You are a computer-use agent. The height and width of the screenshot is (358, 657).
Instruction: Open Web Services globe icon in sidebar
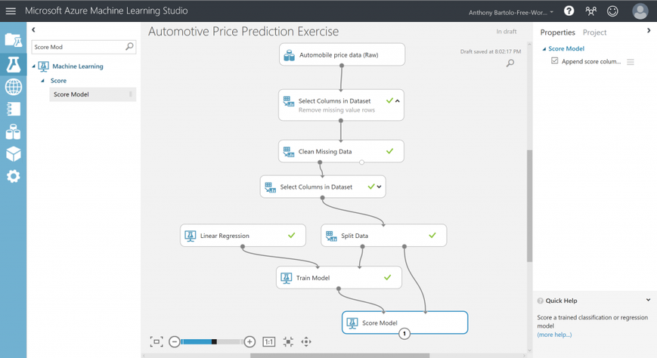[x=13, y=87]
